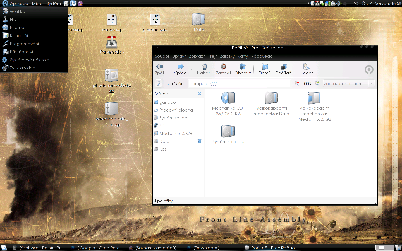402x251 pixels.
Task: Open 'Zobrazení s ikonami' view dropdown
Action: [x=348, y=83]
